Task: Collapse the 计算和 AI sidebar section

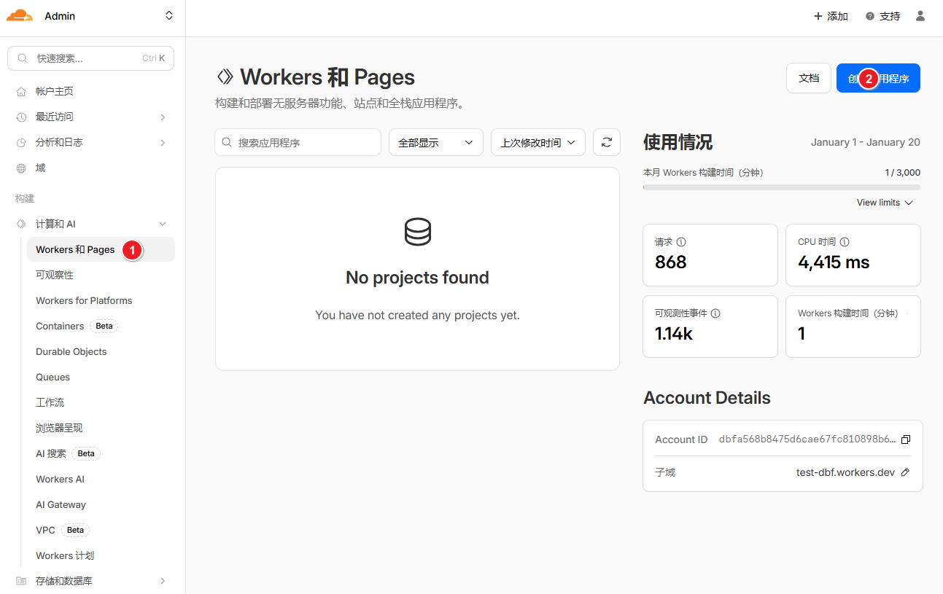Action: [x=163, y=224]
